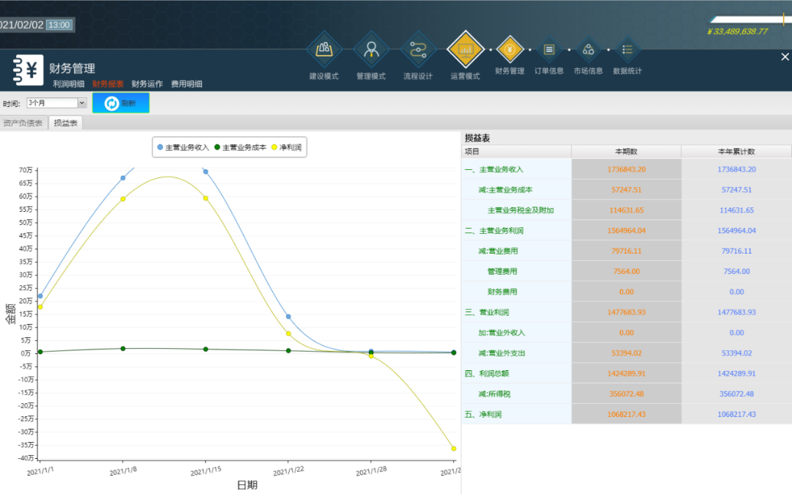Click the blue 53394.02 cumulative value
The image size is (792, 494).
(736, 353)
